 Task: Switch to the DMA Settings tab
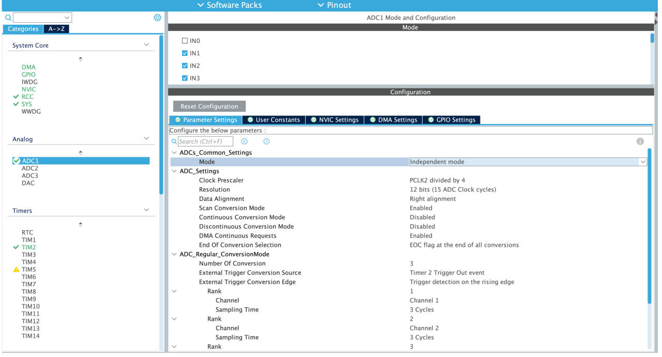(x=393, y=120)
